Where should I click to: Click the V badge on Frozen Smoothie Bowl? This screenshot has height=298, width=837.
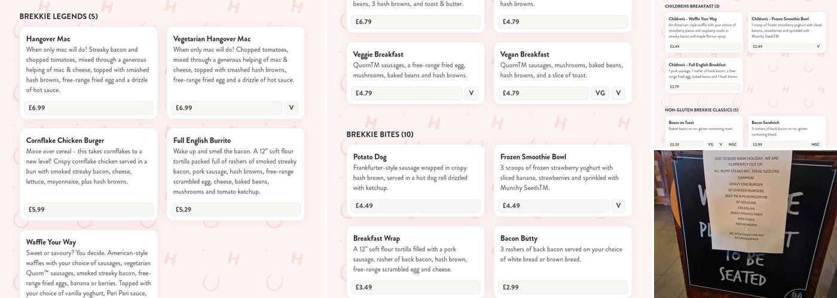click(x=618, y=206)
